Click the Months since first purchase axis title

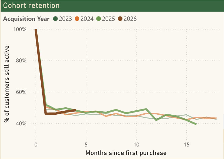(126, 153)
